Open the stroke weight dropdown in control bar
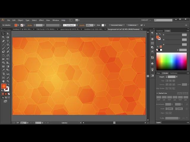The width and height of the screenshot is (190, 142). 44,25
